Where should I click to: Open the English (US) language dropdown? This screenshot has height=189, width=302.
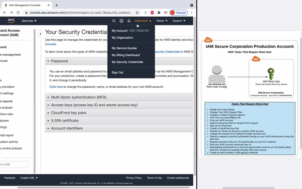pyautogui.click(x=29, y=178)
